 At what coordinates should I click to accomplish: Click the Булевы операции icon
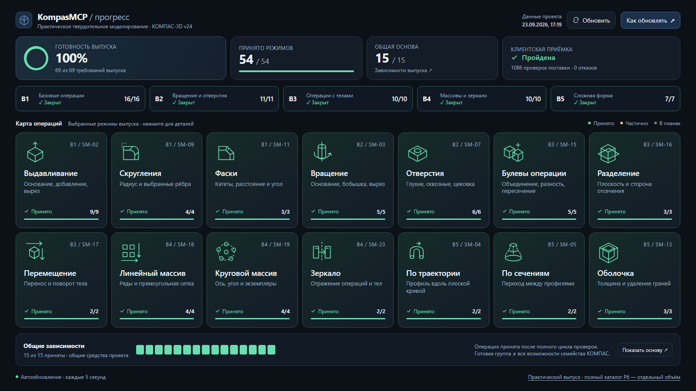[x=513, y=152]
